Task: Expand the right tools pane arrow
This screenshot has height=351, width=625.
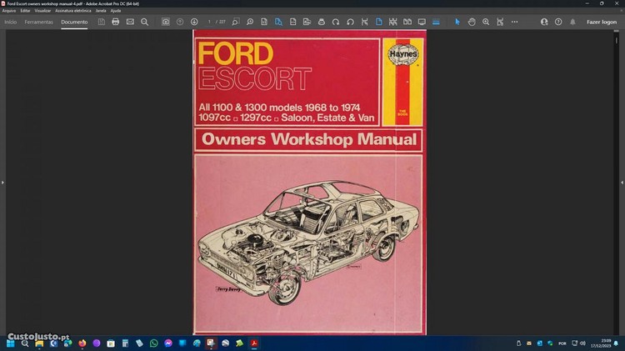Action: [621, 182]
